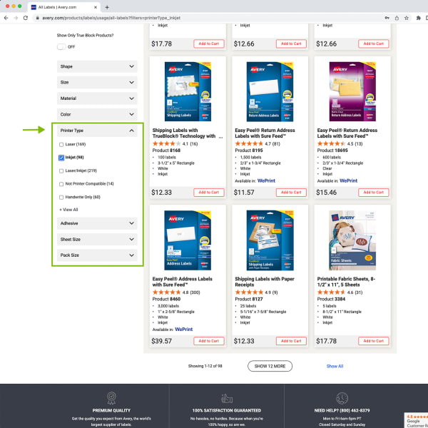Check the Laser (169) checkbox
The width and height of the screenshot is (428, 428).
pyautogui.click(x=61, y=144)
